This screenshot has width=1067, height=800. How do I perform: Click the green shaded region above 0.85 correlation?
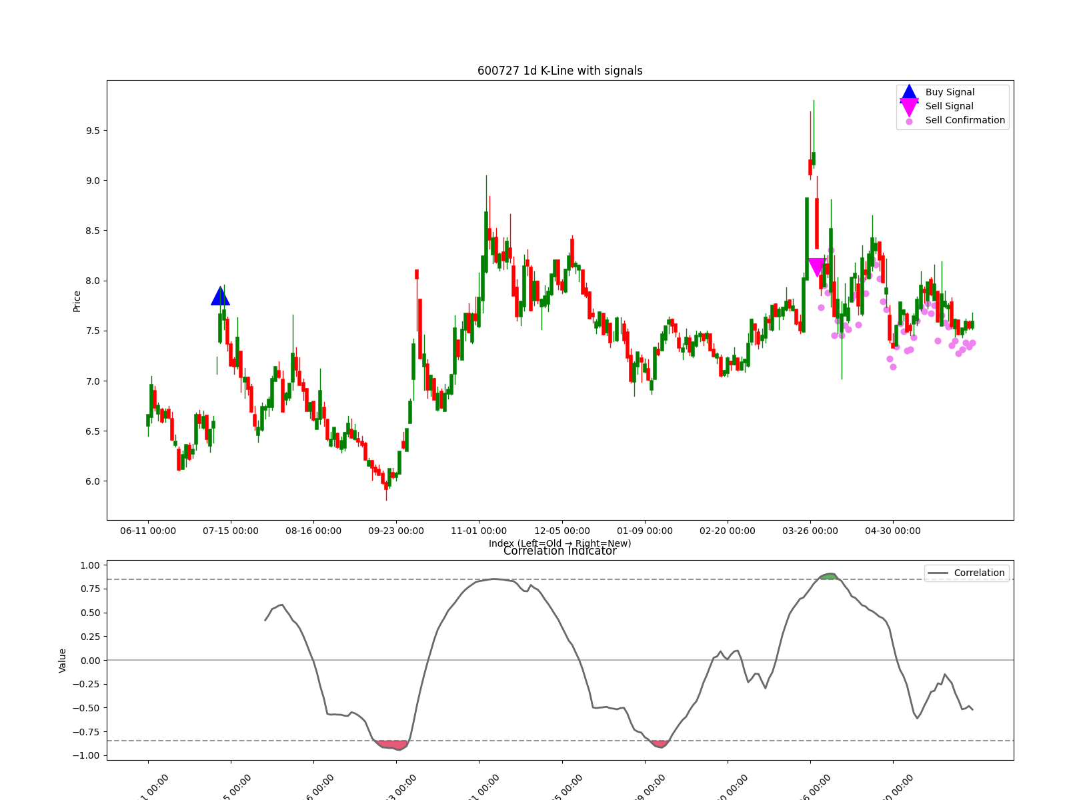(828, 576)
